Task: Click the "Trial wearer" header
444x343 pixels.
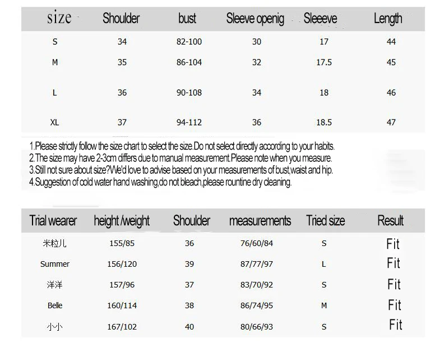Action: click(53, 221)
